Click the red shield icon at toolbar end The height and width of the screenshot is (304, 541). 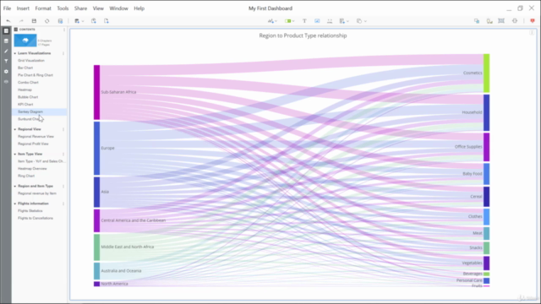click(533, 21)
